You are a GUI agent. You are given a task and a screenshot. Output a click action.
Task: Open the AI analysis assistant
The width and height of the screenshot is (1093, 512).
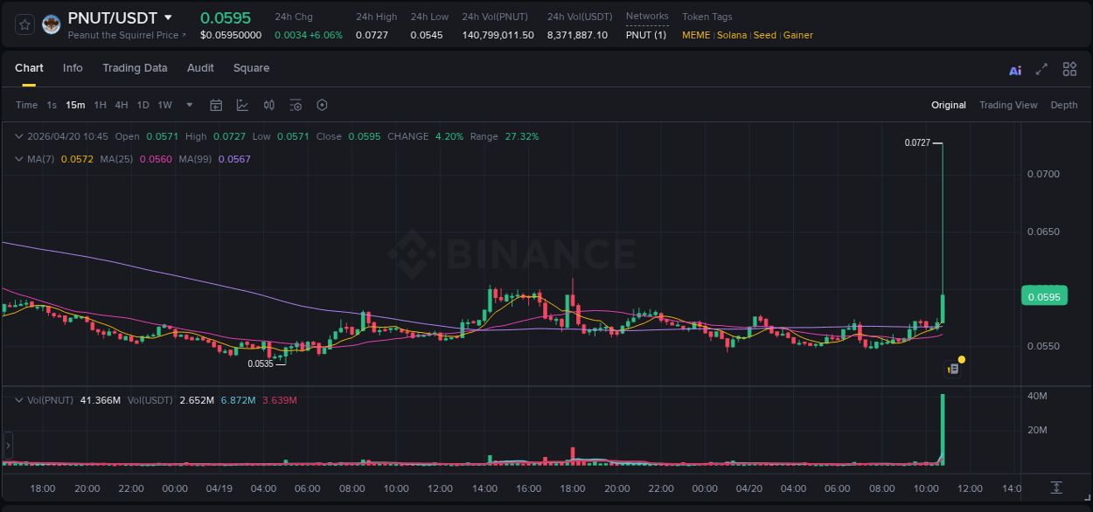click(x=1014, y=69)
